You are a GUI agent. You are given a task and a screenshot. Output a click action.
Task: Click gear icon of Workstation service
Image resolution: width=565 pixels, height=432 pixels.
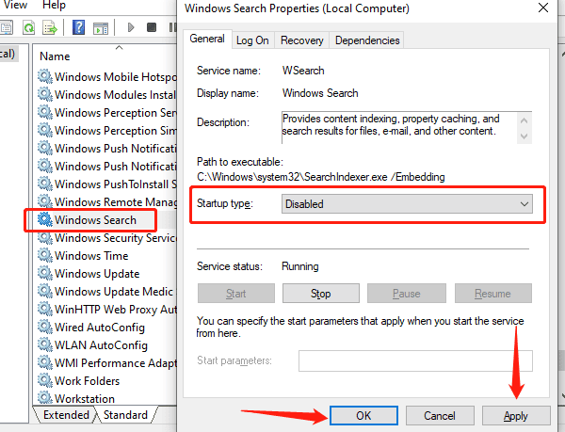(45, 398)
